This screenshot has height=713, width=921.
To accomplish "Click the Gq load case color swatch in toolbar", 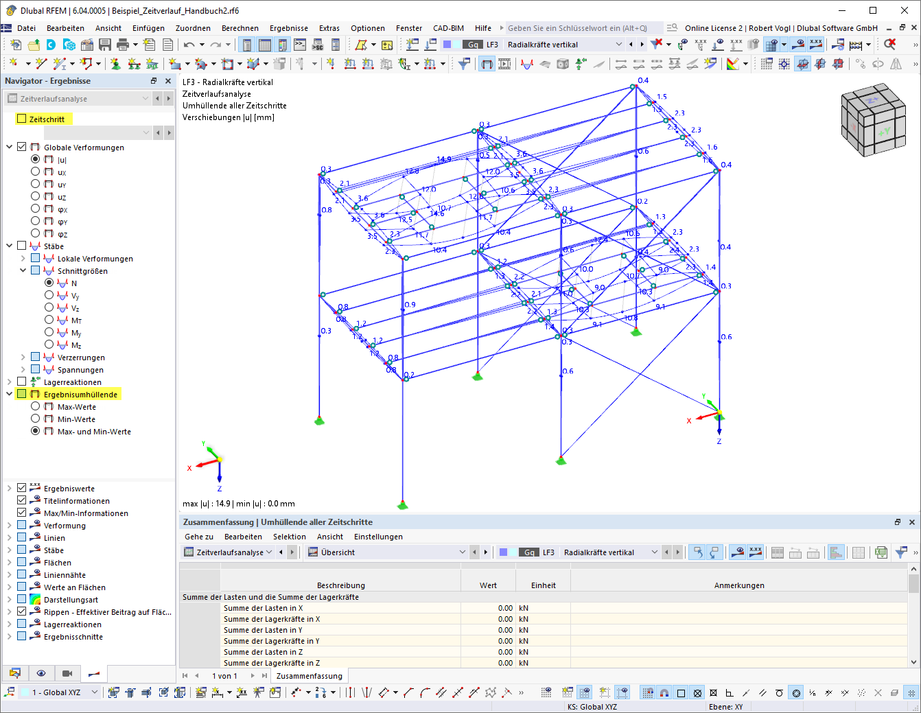I will click(x=473, y=45).
